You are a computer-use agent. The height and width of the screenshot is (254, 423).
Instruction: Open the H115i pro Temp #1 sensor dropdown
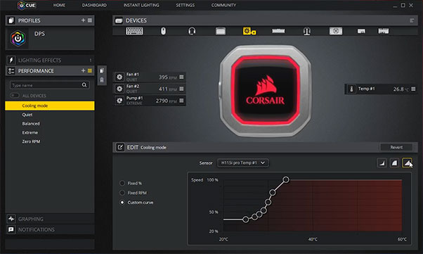(x=243, y=163)
